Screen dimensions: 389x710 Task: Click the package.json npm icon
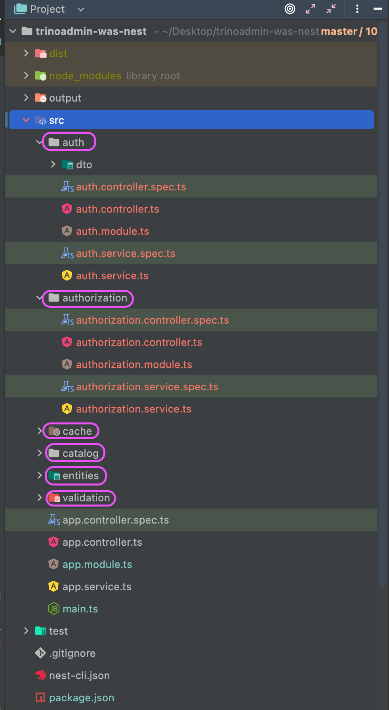click(x=40, y=697)
